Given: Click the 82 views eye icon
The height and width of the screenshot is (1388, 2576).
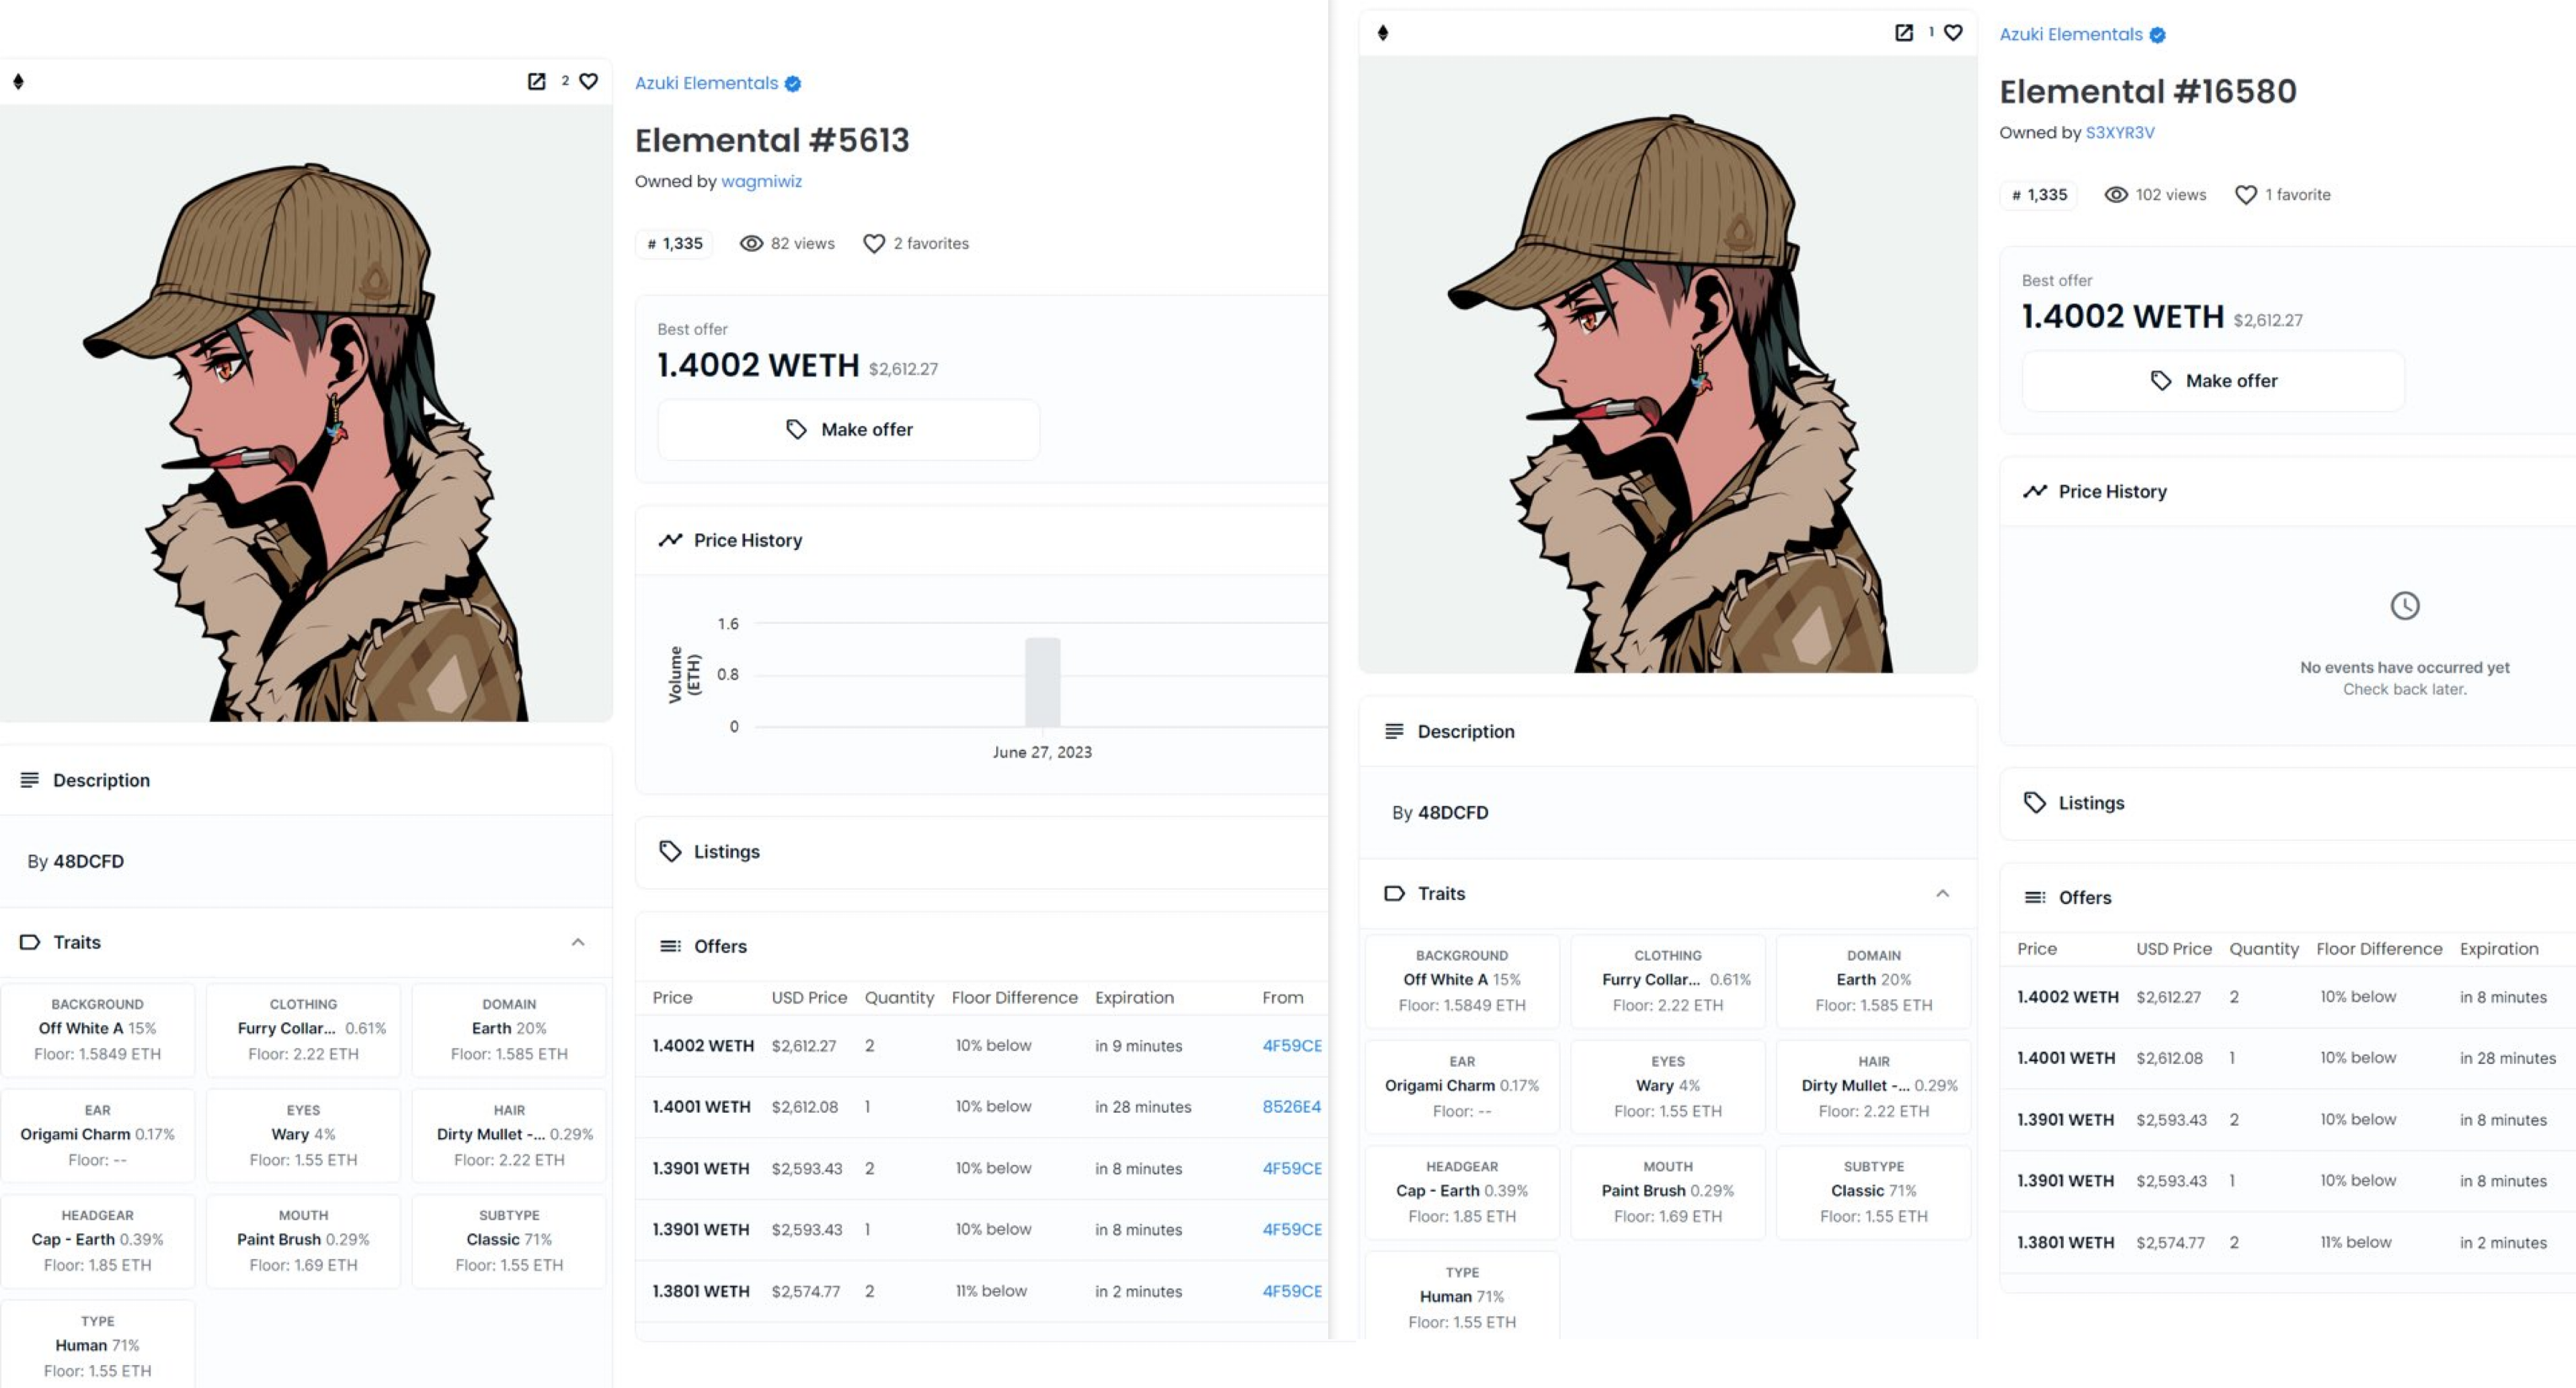Looking at the screenshot, I should [x=751, y=243].
